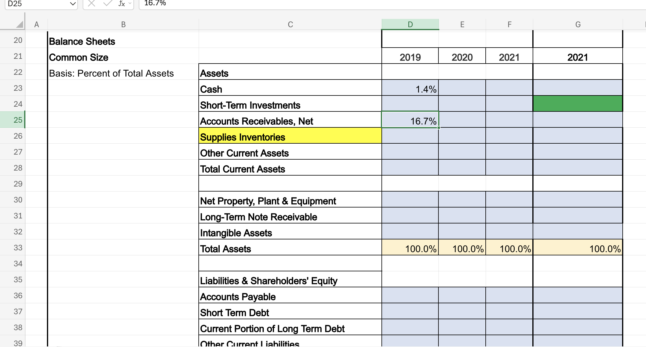
Task: Click the green filled cell in column G
Action: click(578, 104)
